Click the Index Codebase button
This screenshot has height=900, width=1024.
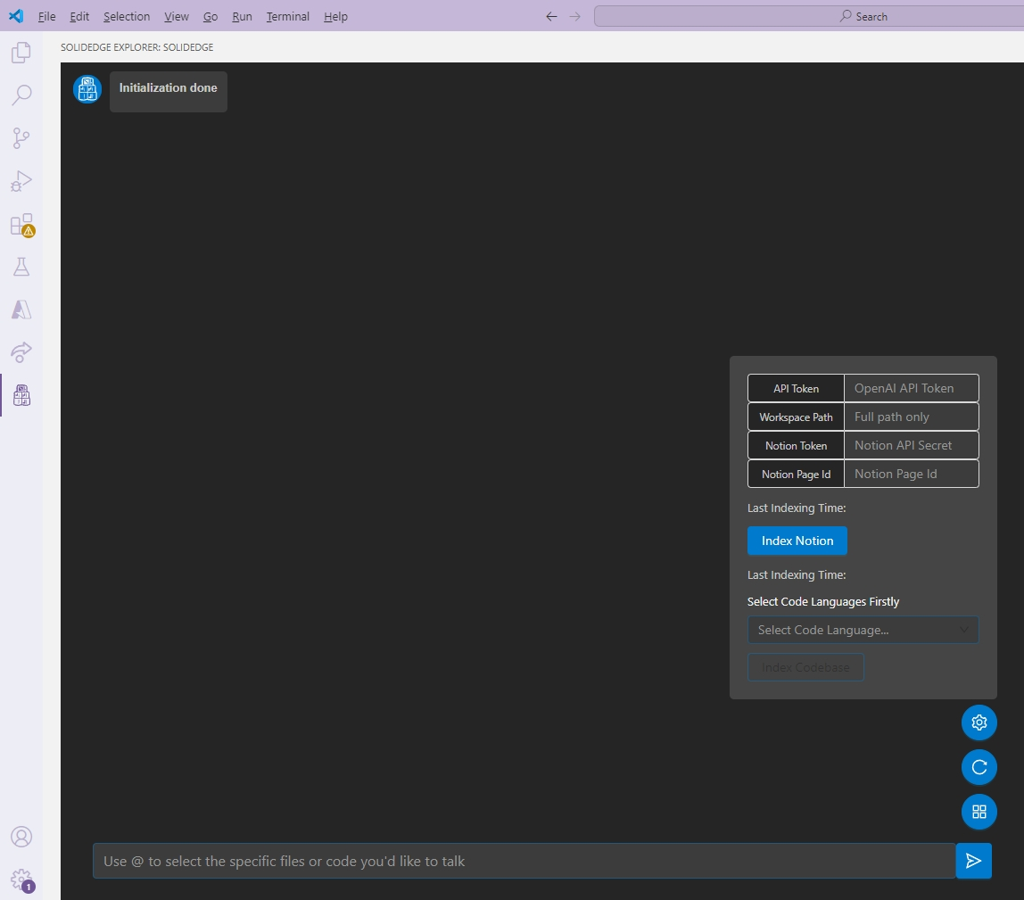(x=805, y=667)
